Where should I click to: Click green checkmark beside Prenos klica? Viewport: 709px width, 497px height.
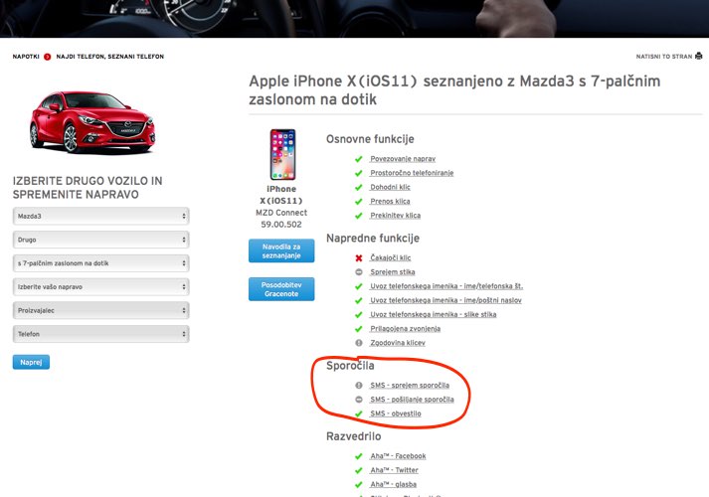tap(359, 202)
